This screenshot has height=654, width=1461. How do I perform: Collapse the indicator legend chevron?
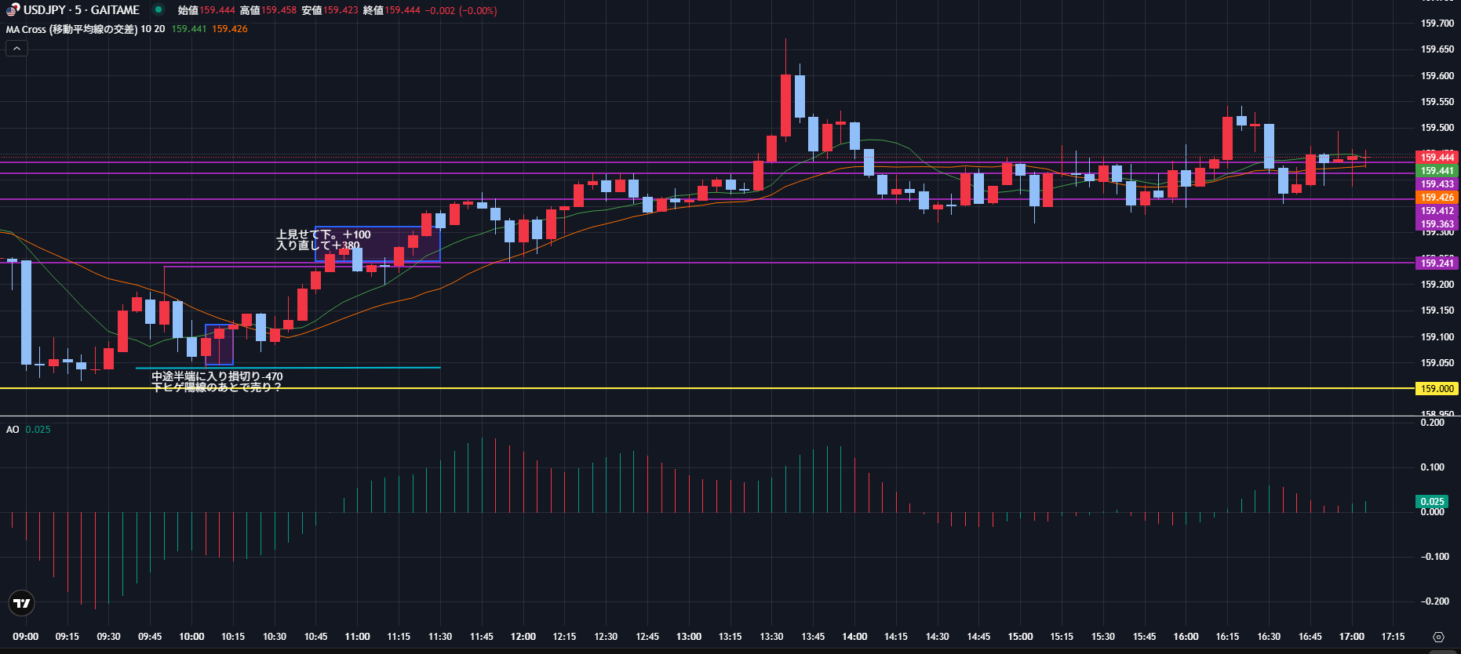pos(16,49)
